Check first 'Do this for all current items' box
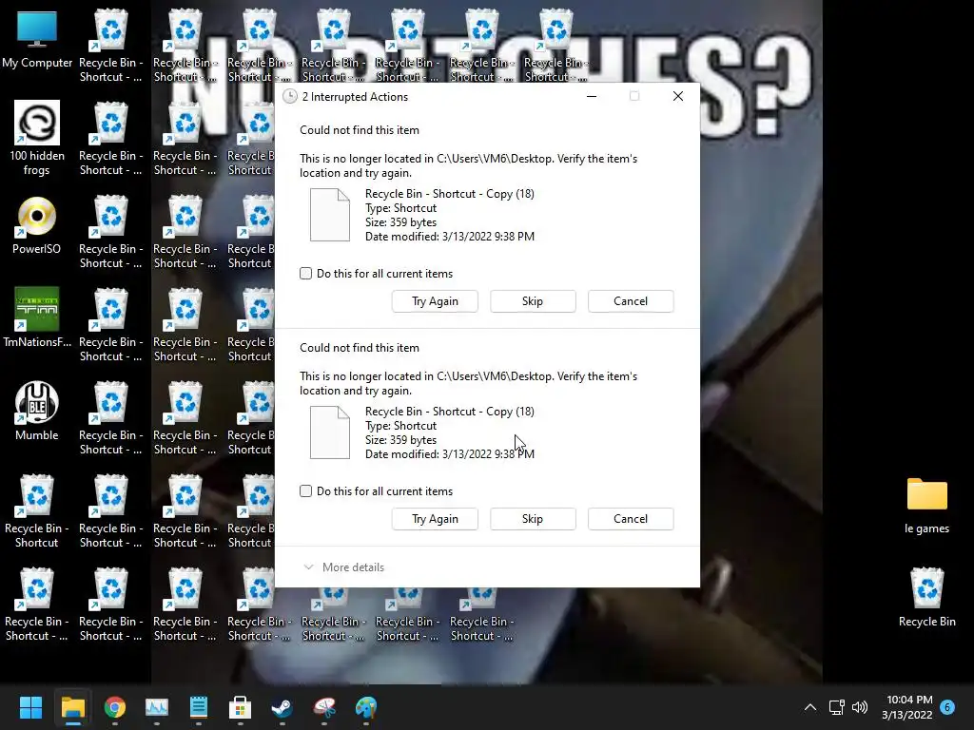Image resolution: width=974 pixels, height=730 pixels. coord(305,273)
